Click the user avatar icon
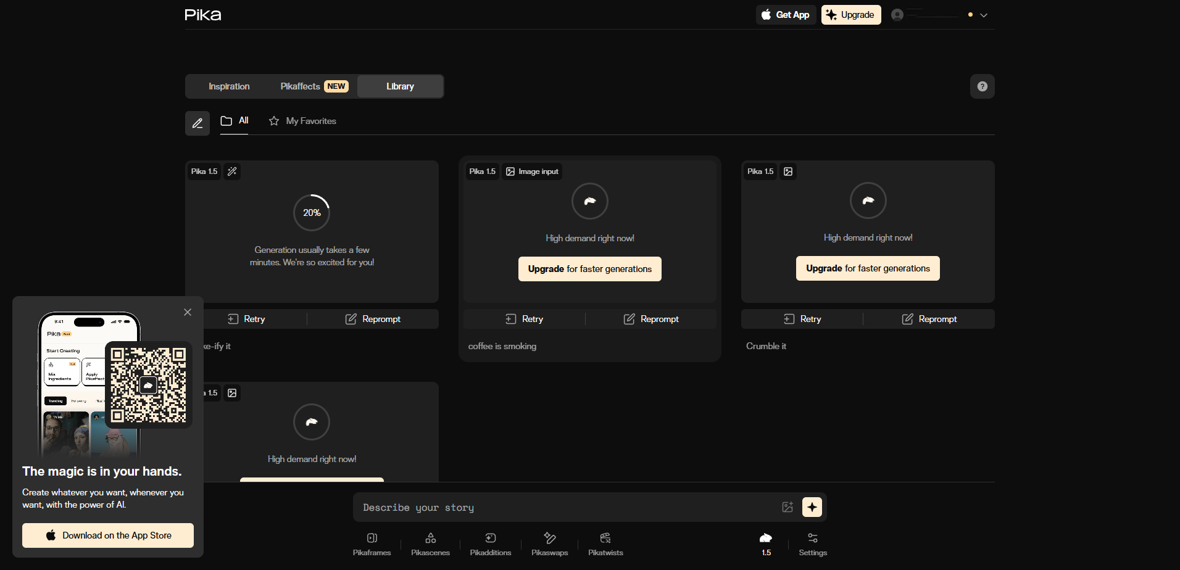The image size is (1180, 570). point(897,15)
